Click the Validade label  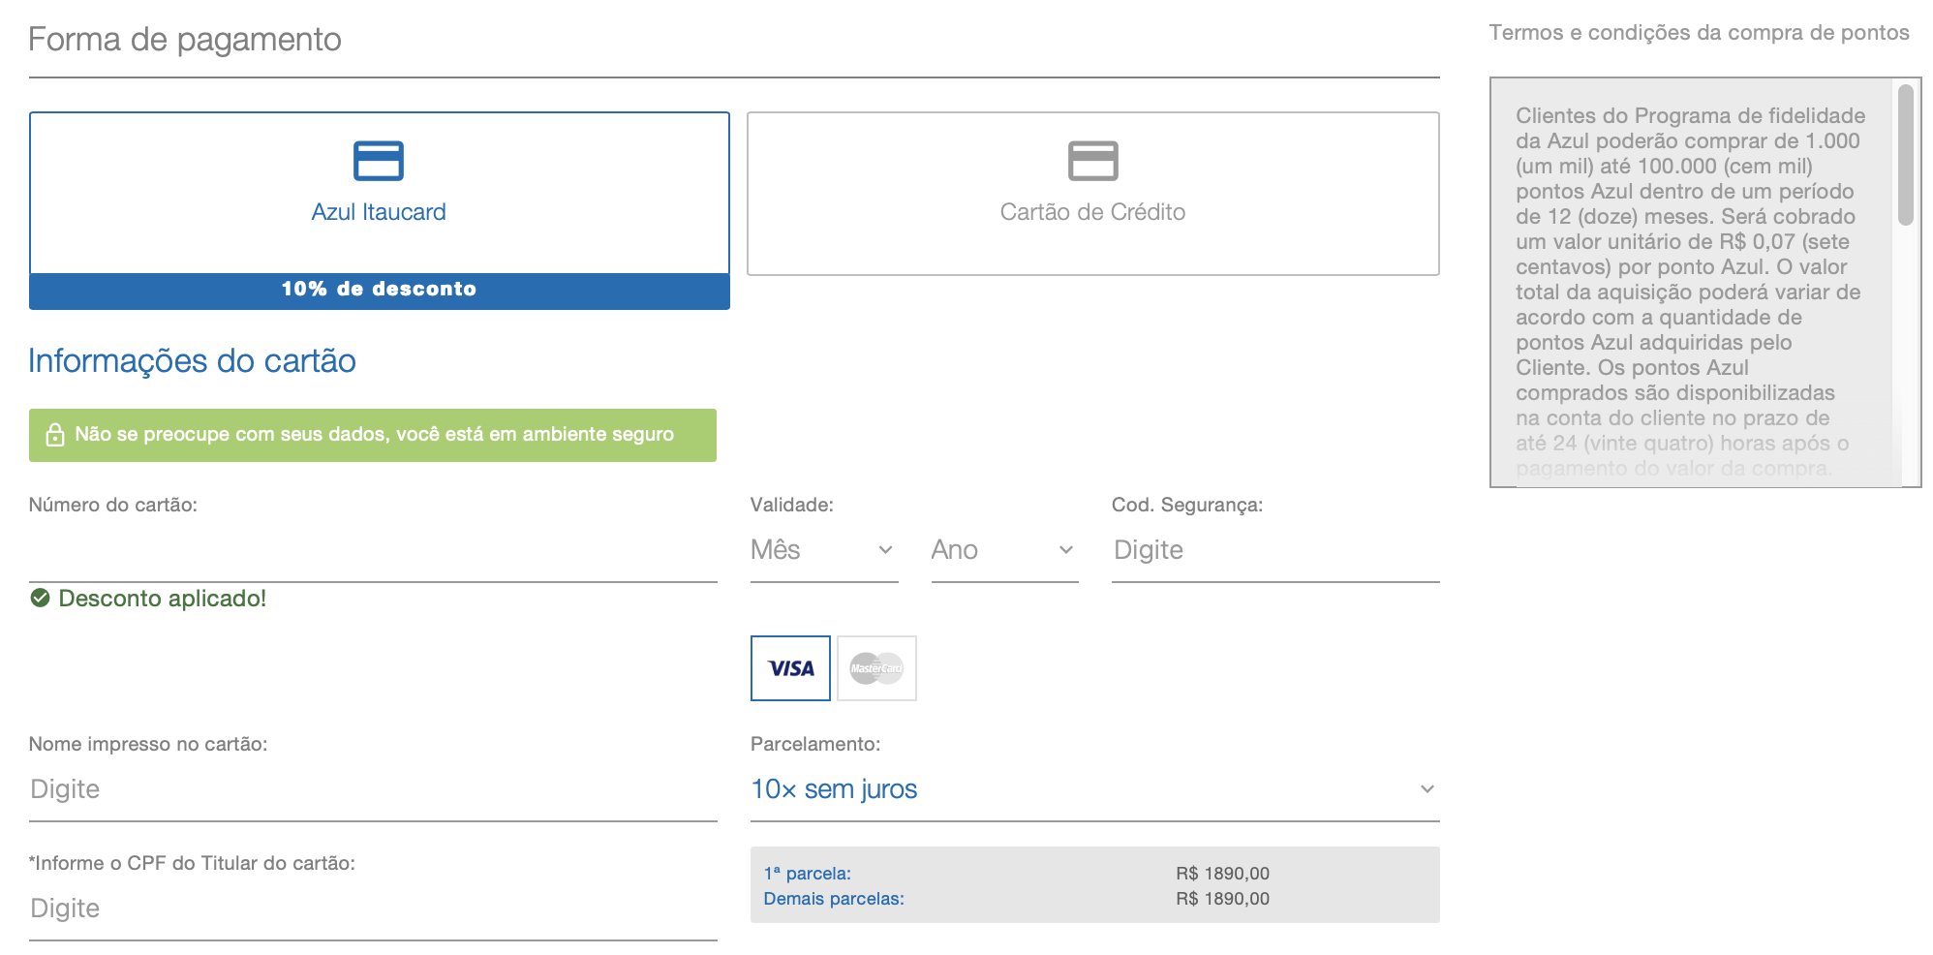(x=791, y=505)
